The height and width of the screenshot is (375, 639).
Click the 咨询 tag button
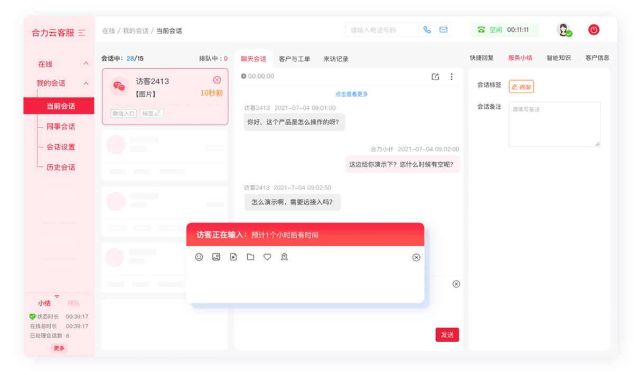coord(521,87)
